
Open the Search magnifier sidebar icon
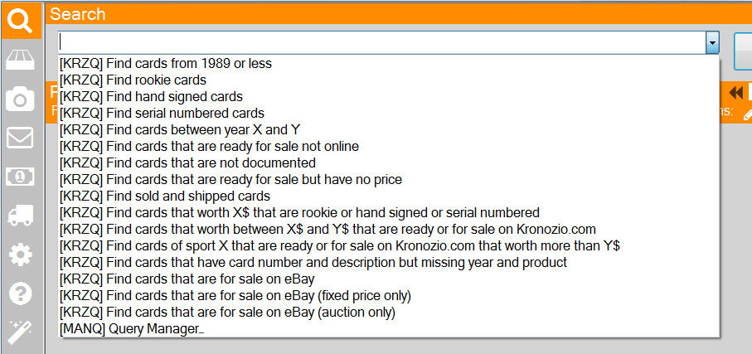pyautogui.click(x=21, y=21)
